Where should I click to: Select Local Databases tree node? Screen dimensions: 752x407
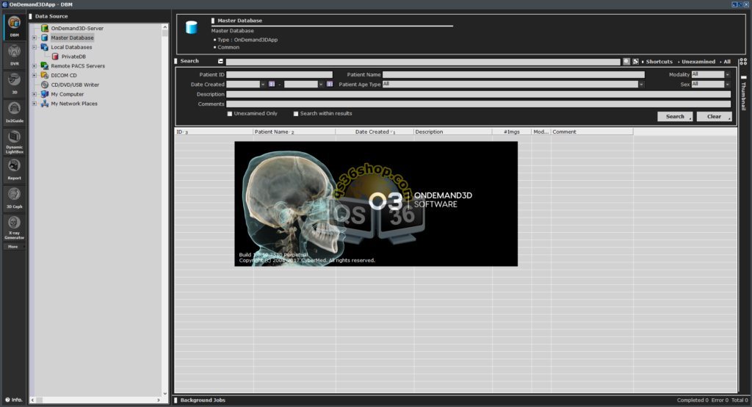pyautogui.click(x=71, y=47)
